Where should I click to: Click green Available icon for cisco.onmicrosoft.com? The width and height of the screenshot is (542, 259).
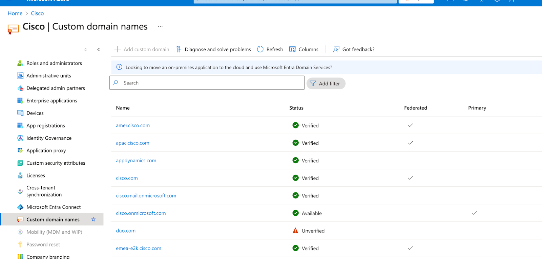point(295,213)
